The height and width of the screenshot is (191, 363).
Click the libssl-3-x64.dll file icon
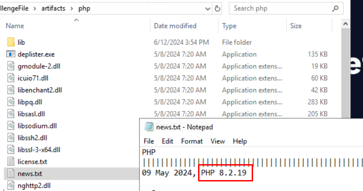point(10,150)
